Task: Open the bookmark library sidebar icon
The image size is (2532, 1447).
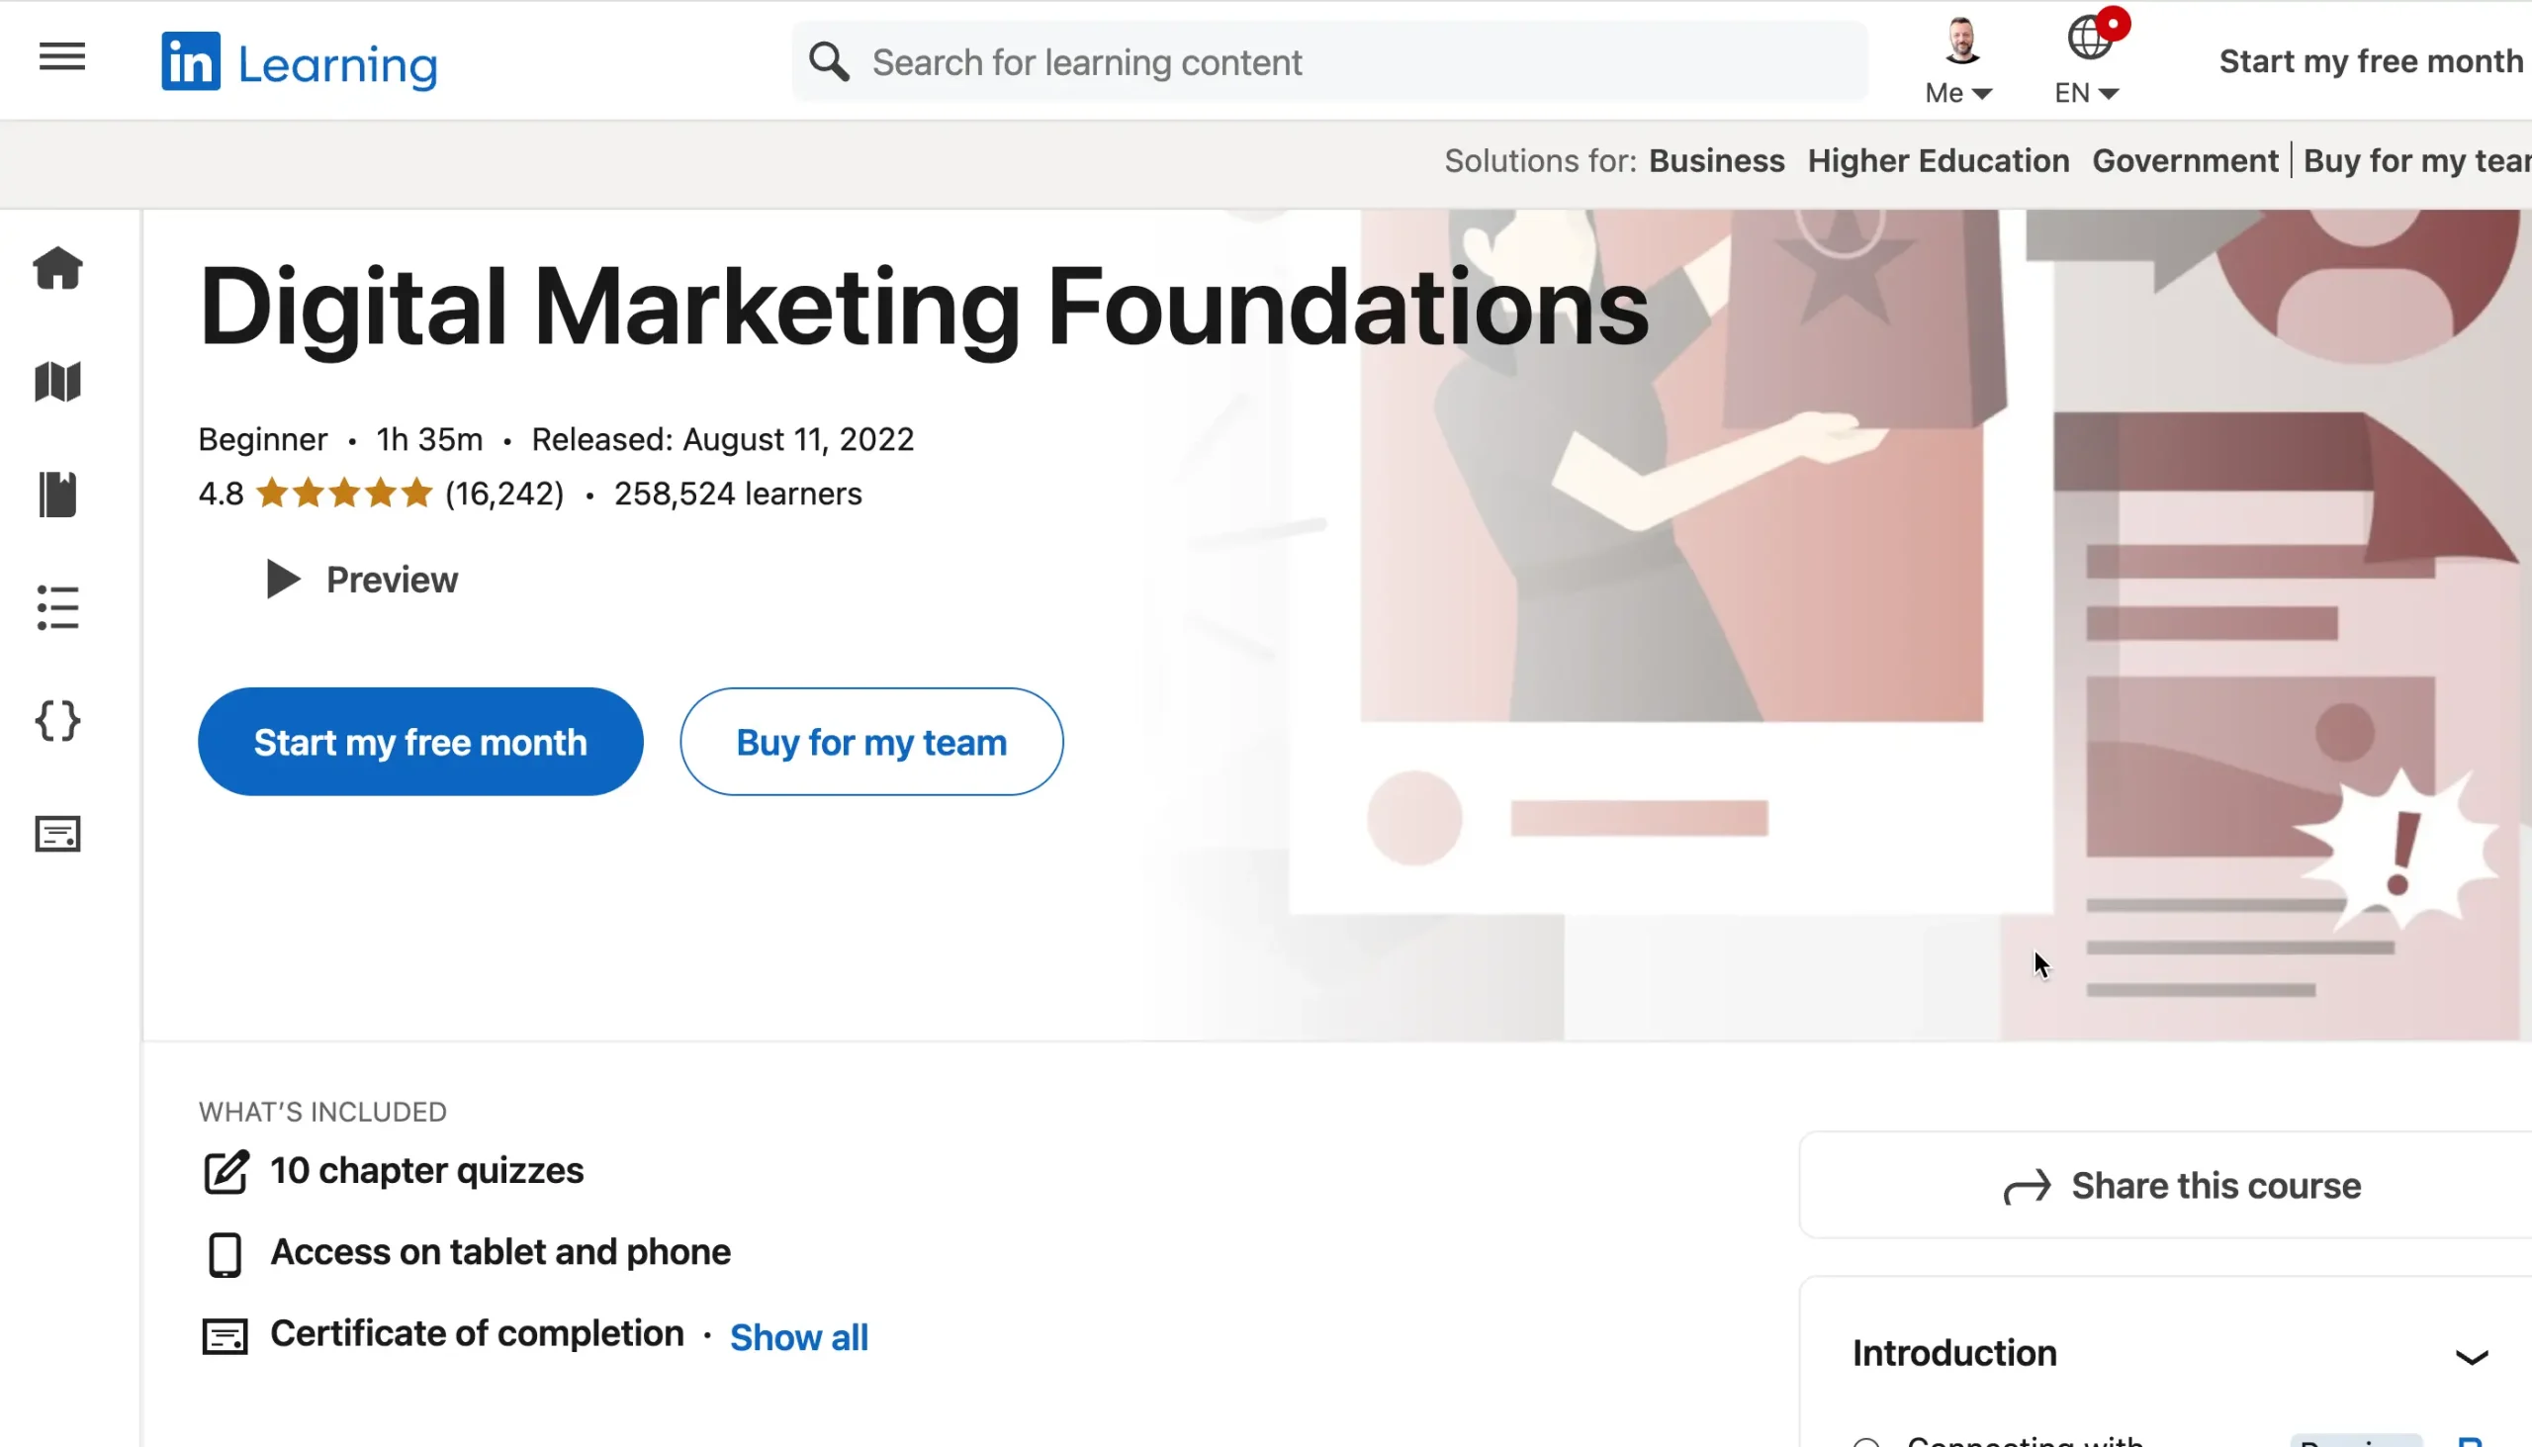Action: [x=57, y=495]
